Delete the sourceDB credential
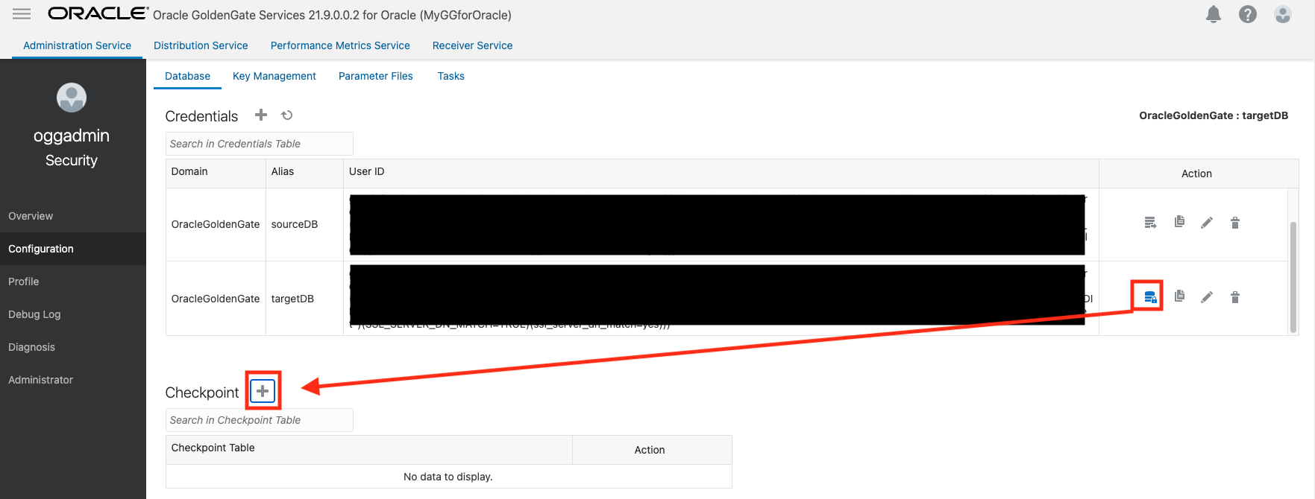The width and height of the screenshot is (1315, 499). [x=1235, y=223]
